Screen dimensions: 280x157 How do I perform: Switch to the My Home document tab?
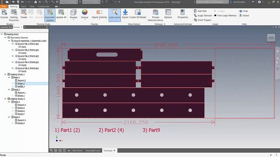(77, 150)
